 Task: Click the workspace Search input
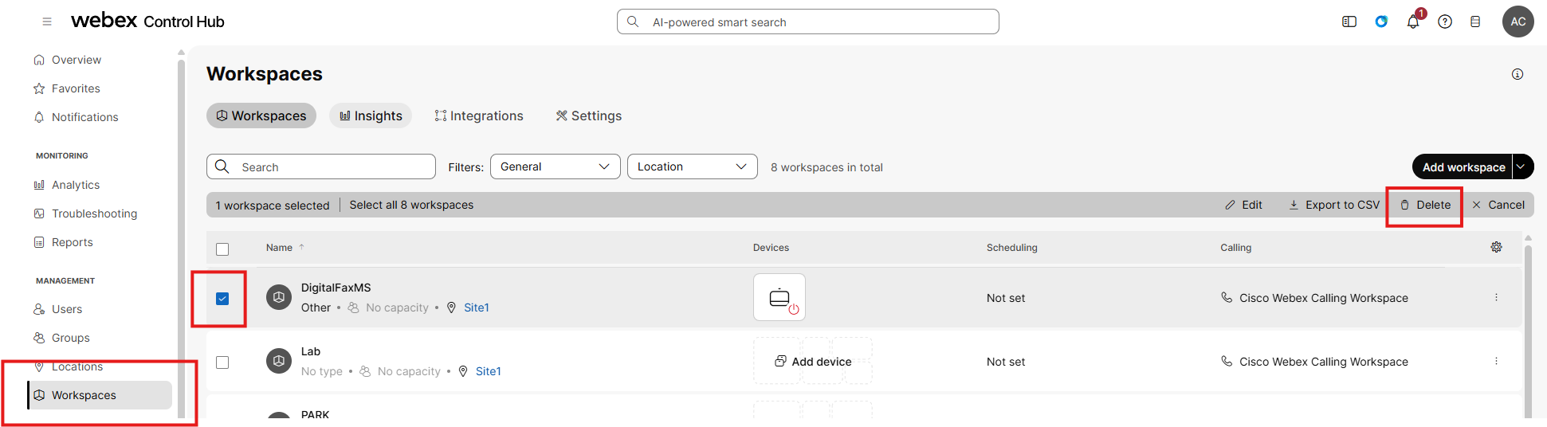coord(321,166)
